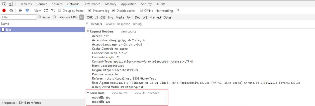Enable the Group by frame checkbox
This screenshot has height=106, width=315.
coord(60,10)
